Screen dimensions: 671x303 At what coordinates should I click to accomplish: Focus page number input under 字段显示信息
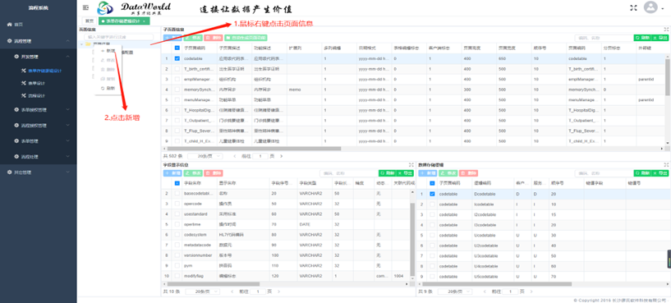click(257, 291)
